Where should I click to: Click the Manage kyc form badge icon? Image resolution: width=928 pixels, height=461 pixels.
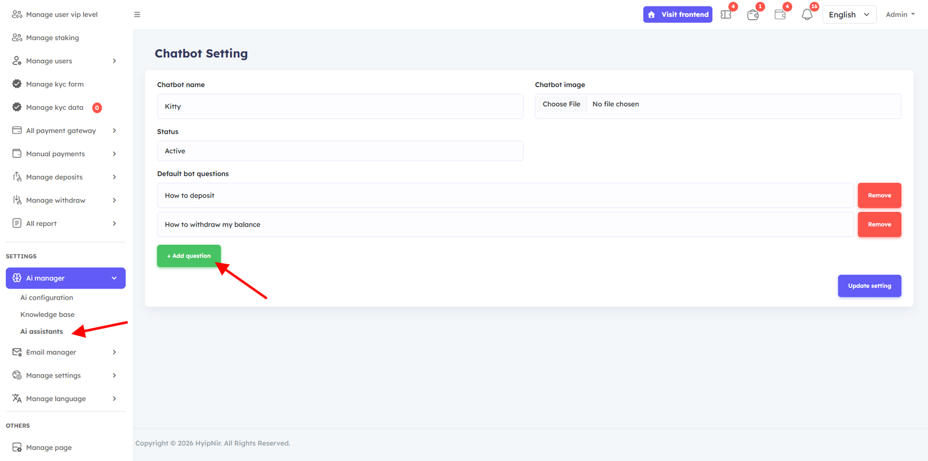(17, 84)
